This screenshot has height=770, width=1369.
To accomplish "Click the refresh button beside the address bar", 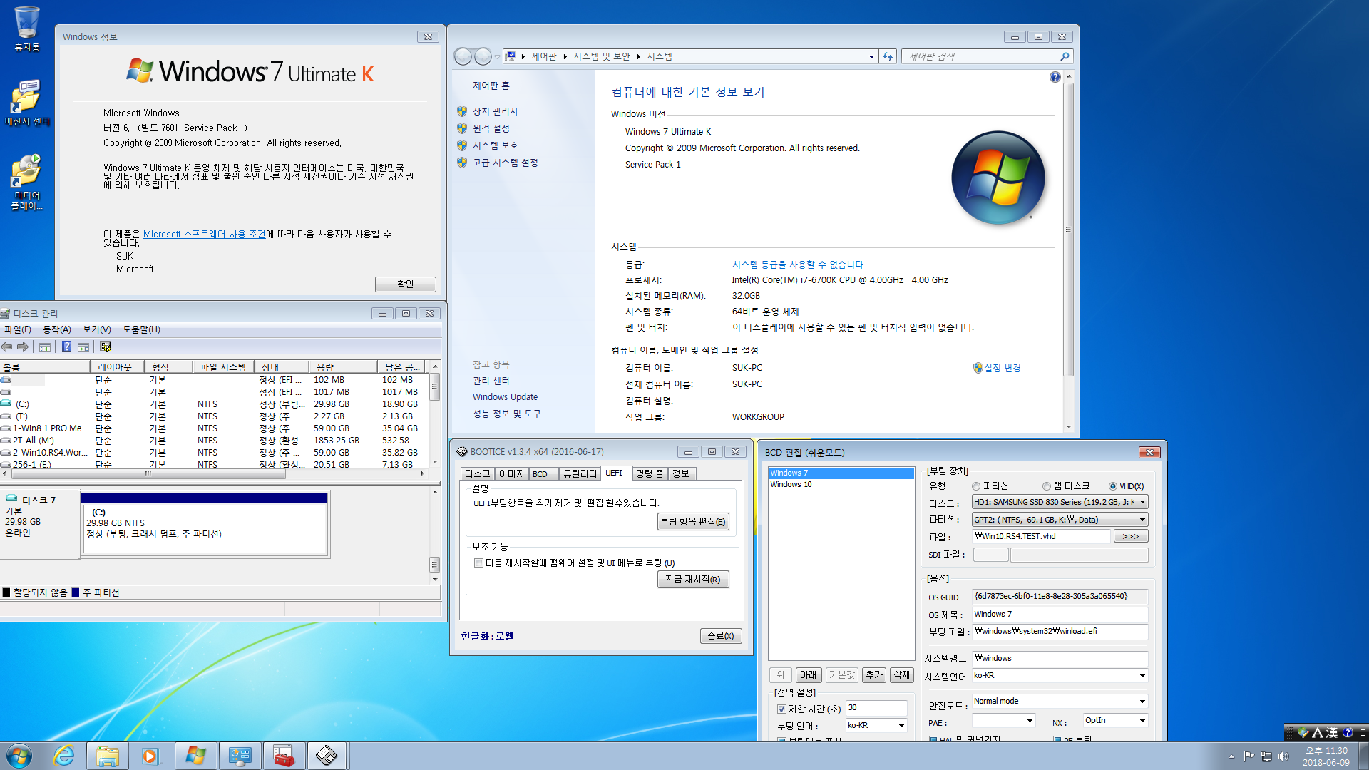I will [888, 56].
